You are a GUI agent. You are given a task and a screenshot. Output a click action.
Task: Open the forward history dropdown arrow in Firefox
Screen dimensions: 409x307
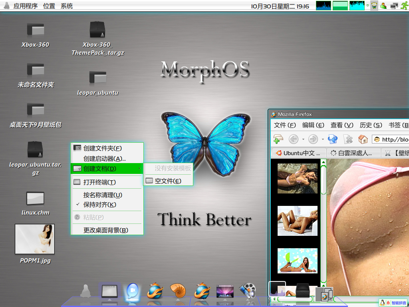(x=323, y=140)
